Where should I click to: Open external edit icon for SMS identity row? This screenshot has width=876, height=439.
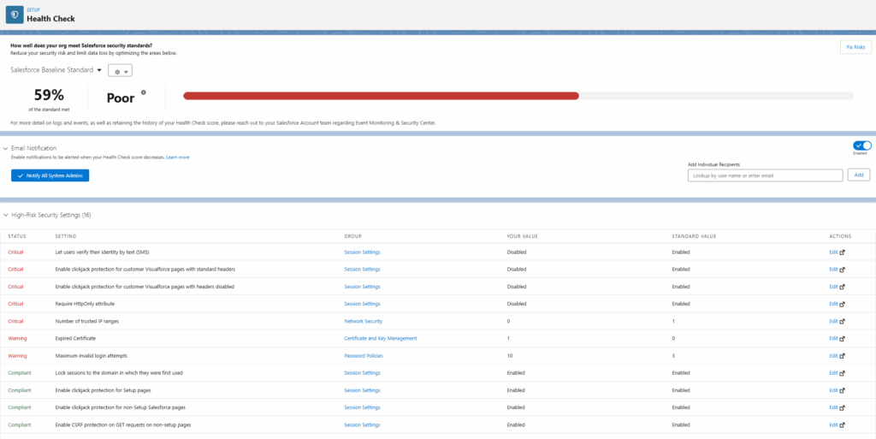(842, 252)
